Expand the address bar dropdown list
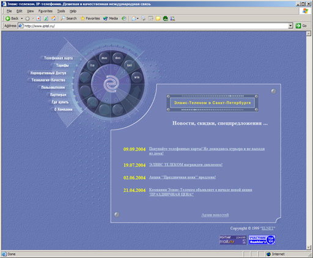Image resolution: width=313 pixels, height=258 pixels. (x=290, y=26)
